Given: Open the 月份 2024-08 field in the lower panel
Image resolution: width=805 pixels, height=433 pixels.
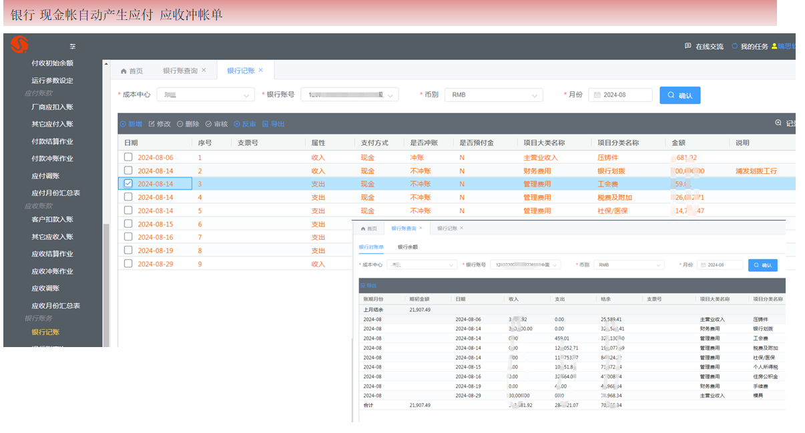Looking at the screenshot, I should 720,265.
